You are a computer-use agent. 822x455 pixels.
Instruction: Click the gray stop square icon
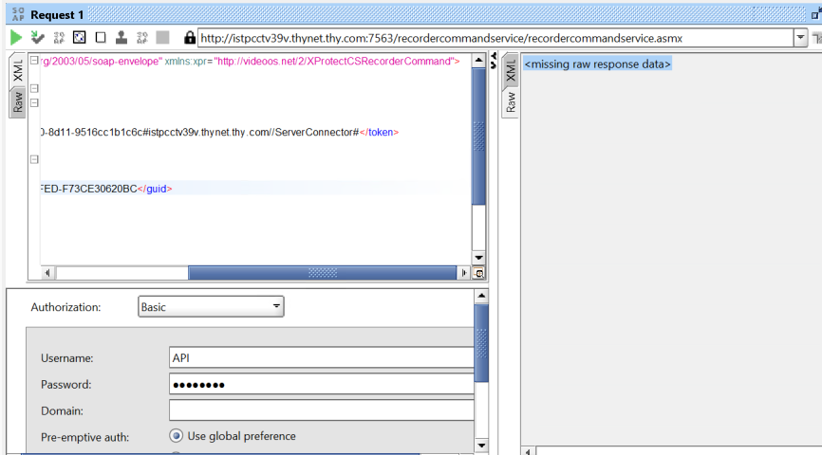tap(162, 38)
